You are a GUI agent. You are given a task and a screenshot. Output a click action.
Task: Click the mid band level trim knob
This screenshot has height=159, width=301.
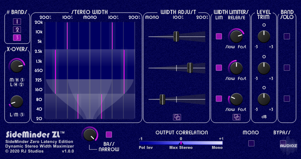pyautogui.click(x=264, y=68)
